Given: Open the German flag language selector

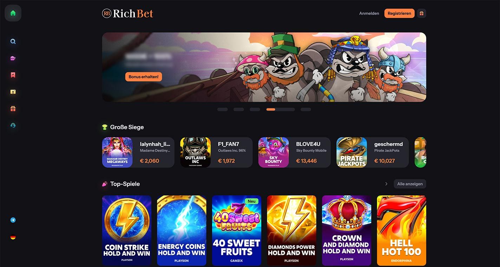Looking at the screenshot, I should (13, 237).
